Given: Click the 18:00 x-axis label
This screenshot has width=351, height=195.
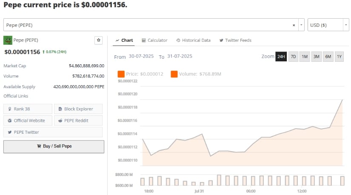Looking at the screenshot, I should (x=148, y=191).
